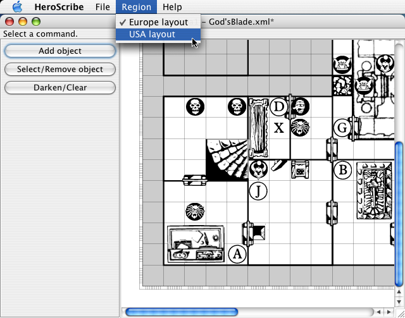Select the treasure chest object right of marker J
405x318 pixels.
click(x=300, y=169)
